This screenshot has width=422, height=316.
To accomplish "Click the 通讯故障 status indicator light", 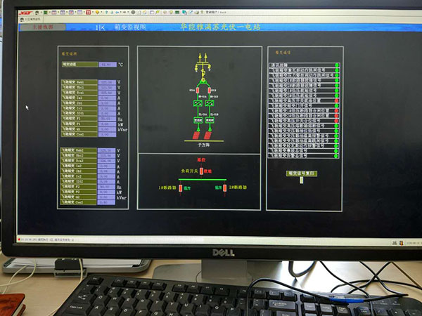I will click(x=337, y=65).
